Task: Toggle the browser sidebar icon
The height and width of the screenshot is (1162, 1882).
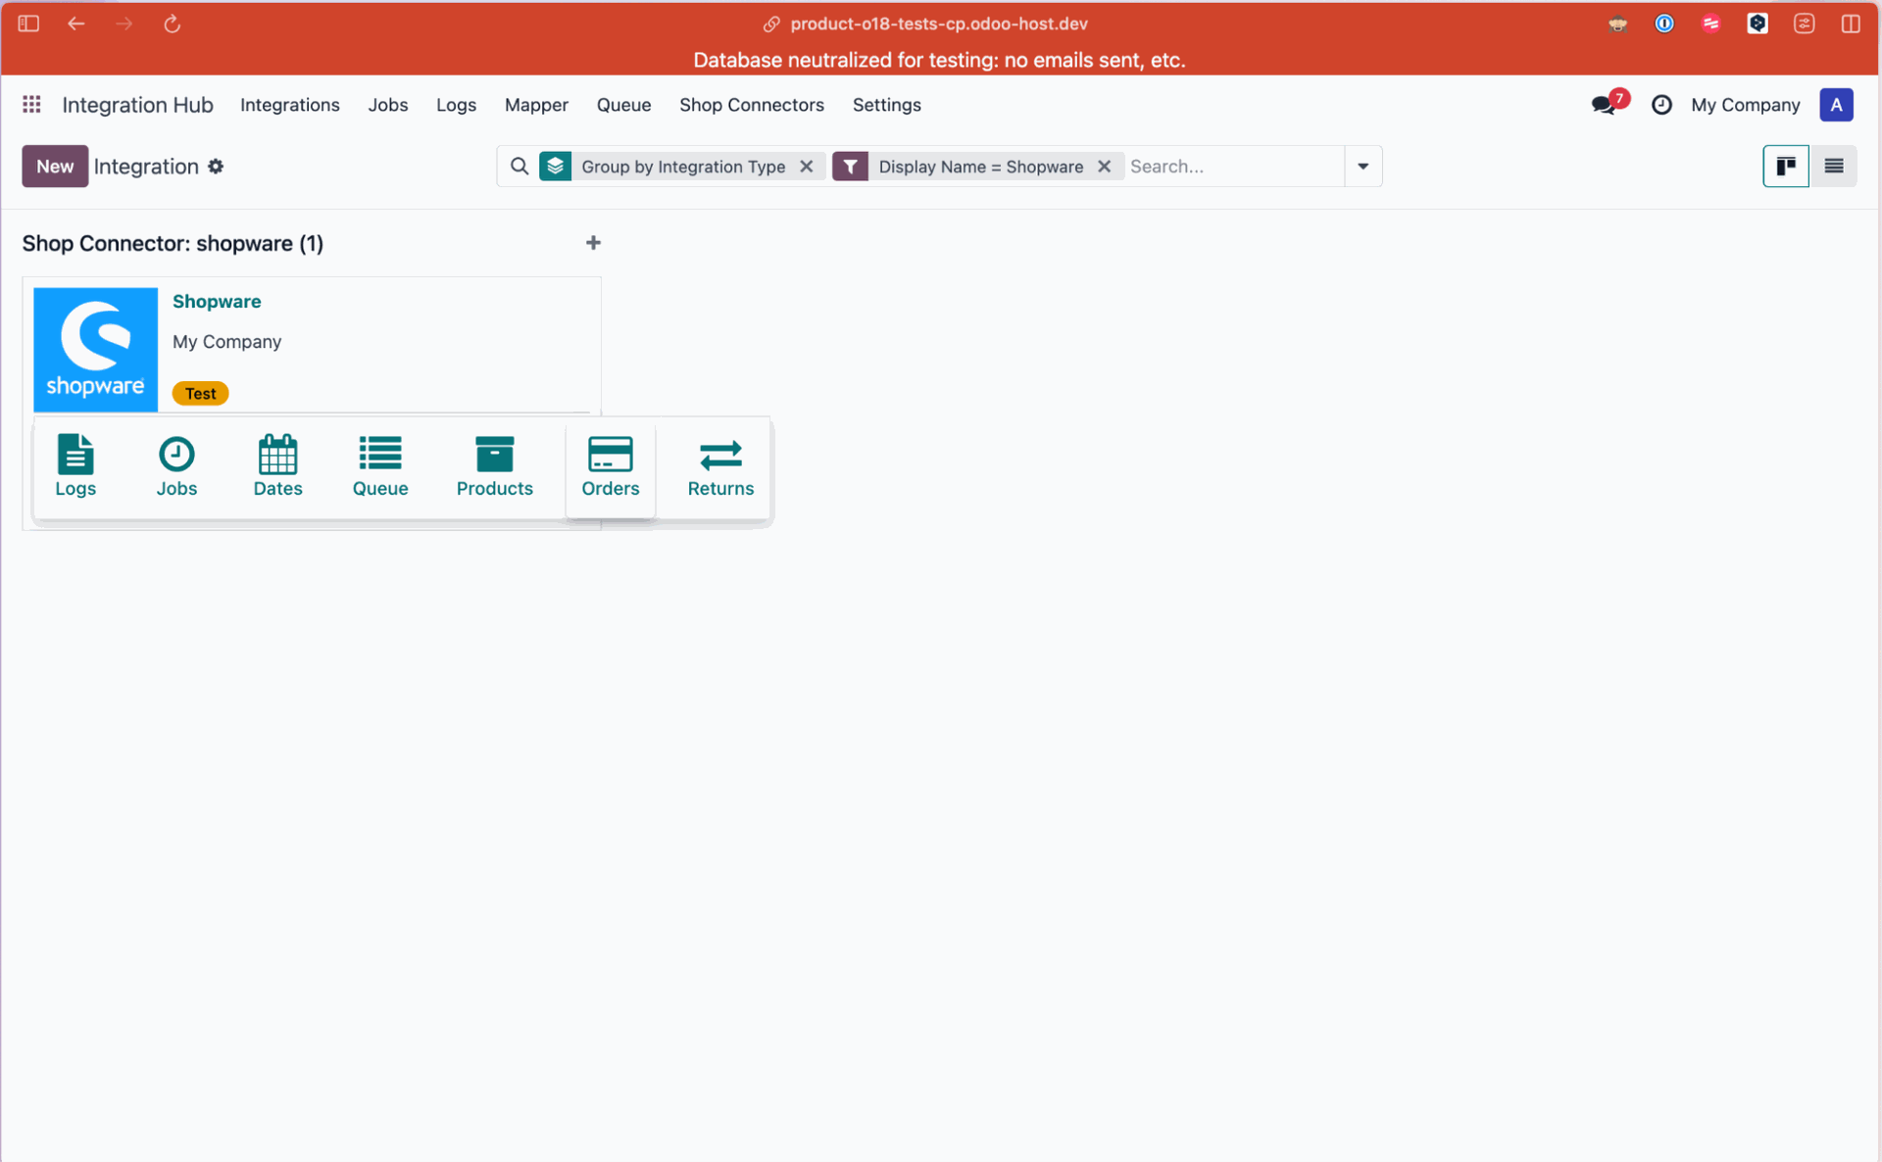Action: tap(28, 24)
